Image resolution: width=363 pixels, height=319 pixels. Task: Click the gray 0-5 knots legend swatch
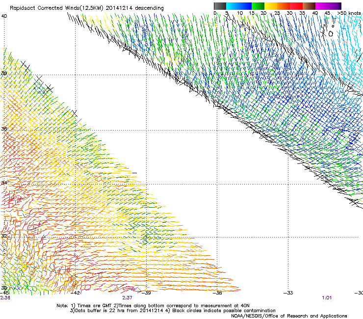[x=220, y=6]
